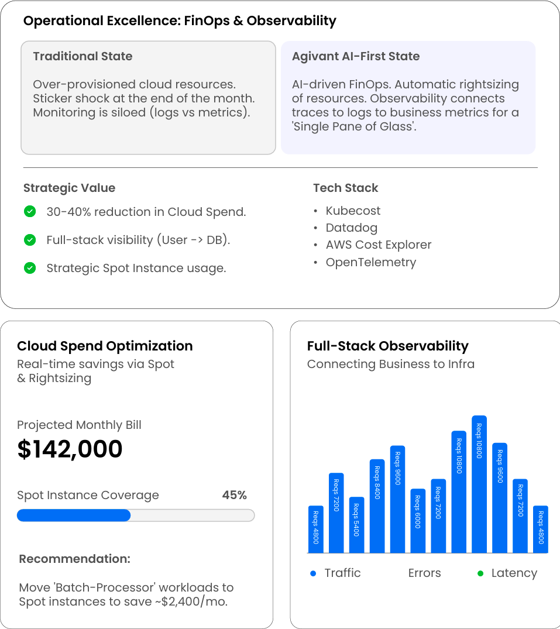
Task: Select the Reqs 8400 bar
Action: tap(377, 506)
